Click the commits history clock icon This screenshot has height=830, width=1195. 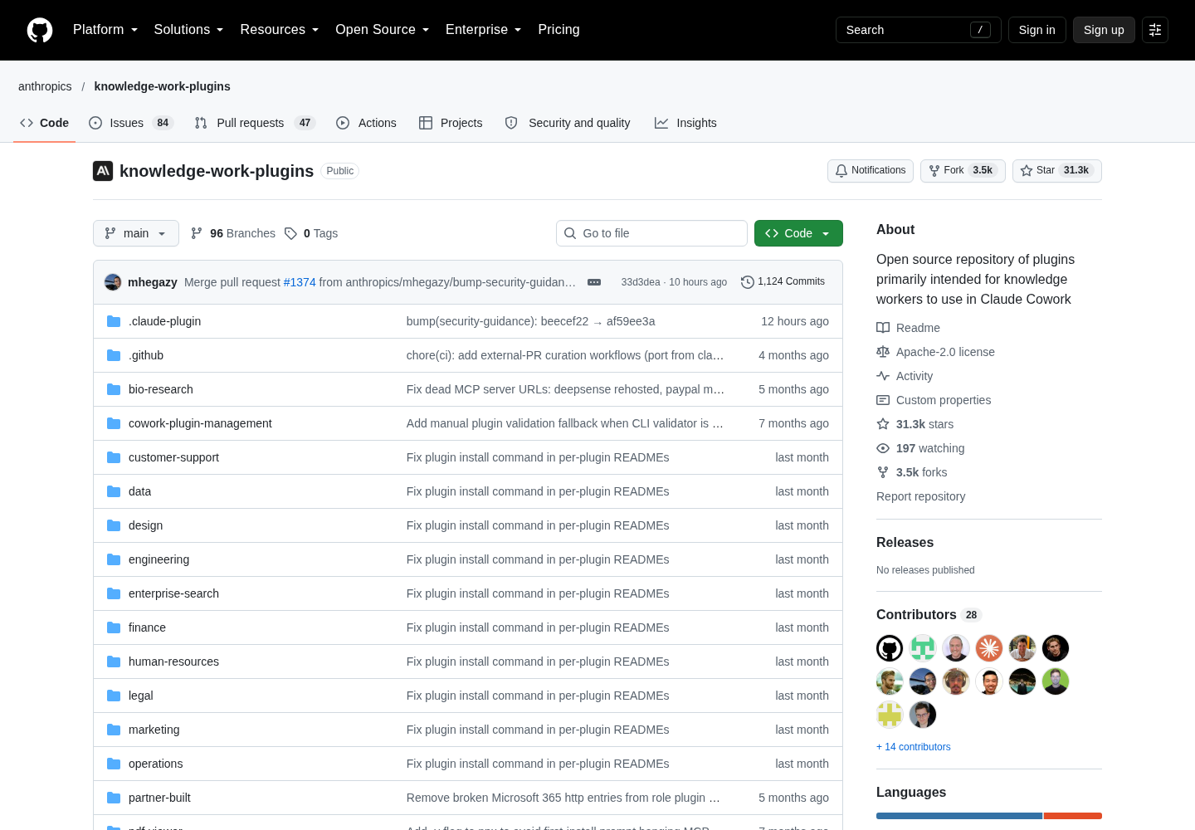748,282
